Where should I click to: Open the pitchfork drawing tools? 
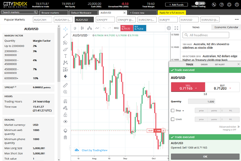[x=65, y=43]
